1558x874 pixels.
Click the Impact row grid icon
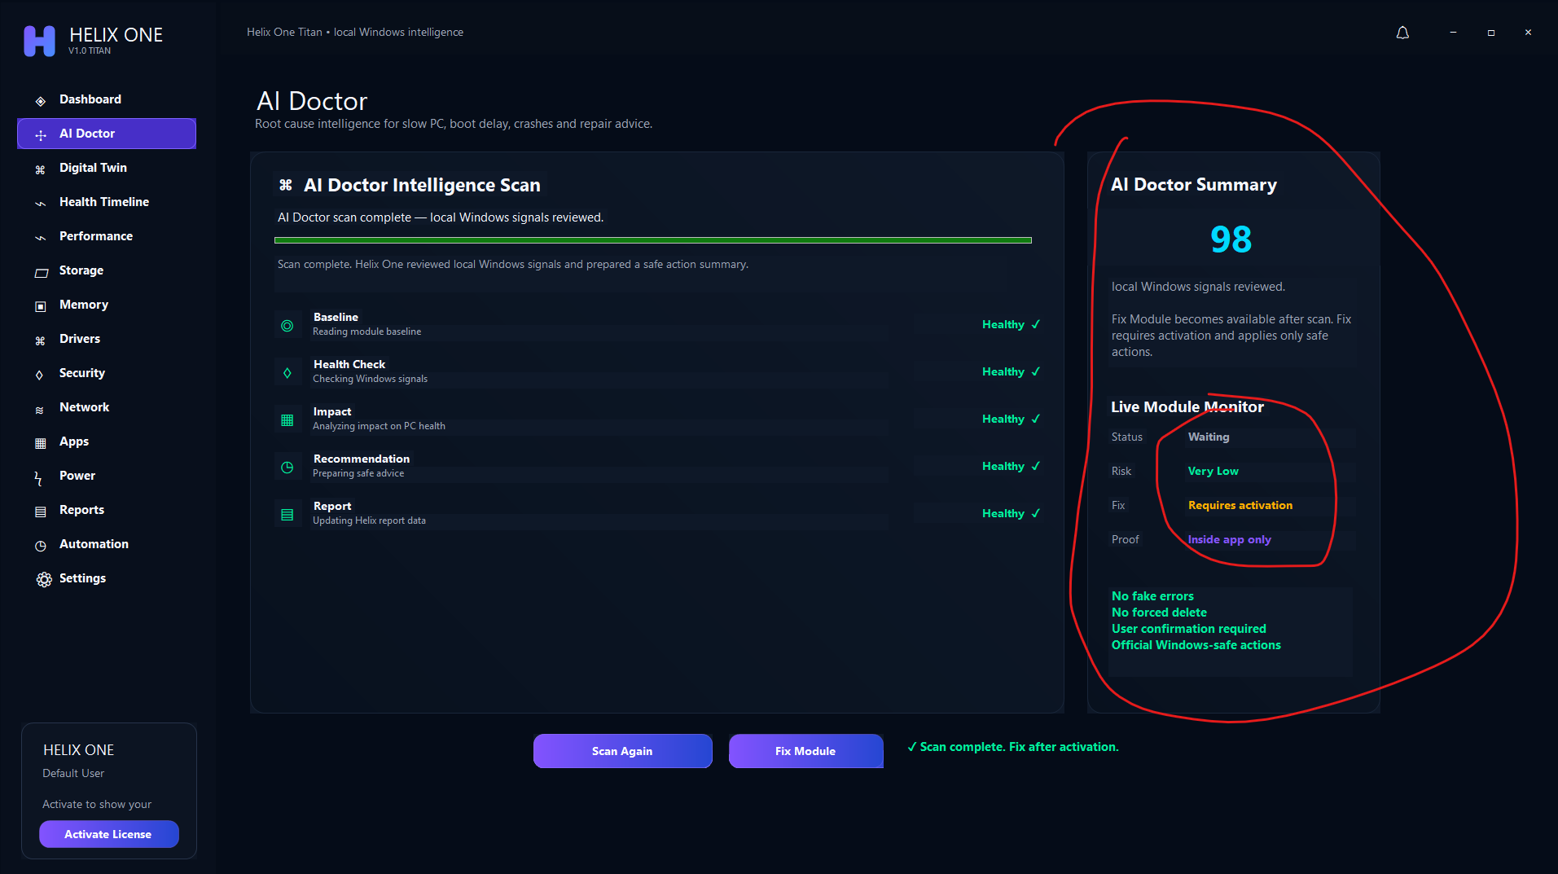coord(287,420)
